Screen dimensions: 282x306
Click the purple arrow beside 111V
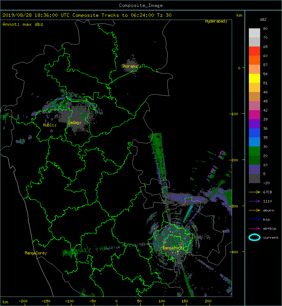254,201
